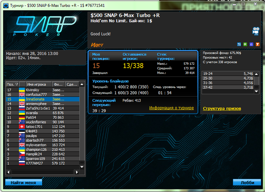Click the German flag next to Pati54
The height and width of the screenshot is (192, 265).
pyautogui.click(x=22, y=117)
